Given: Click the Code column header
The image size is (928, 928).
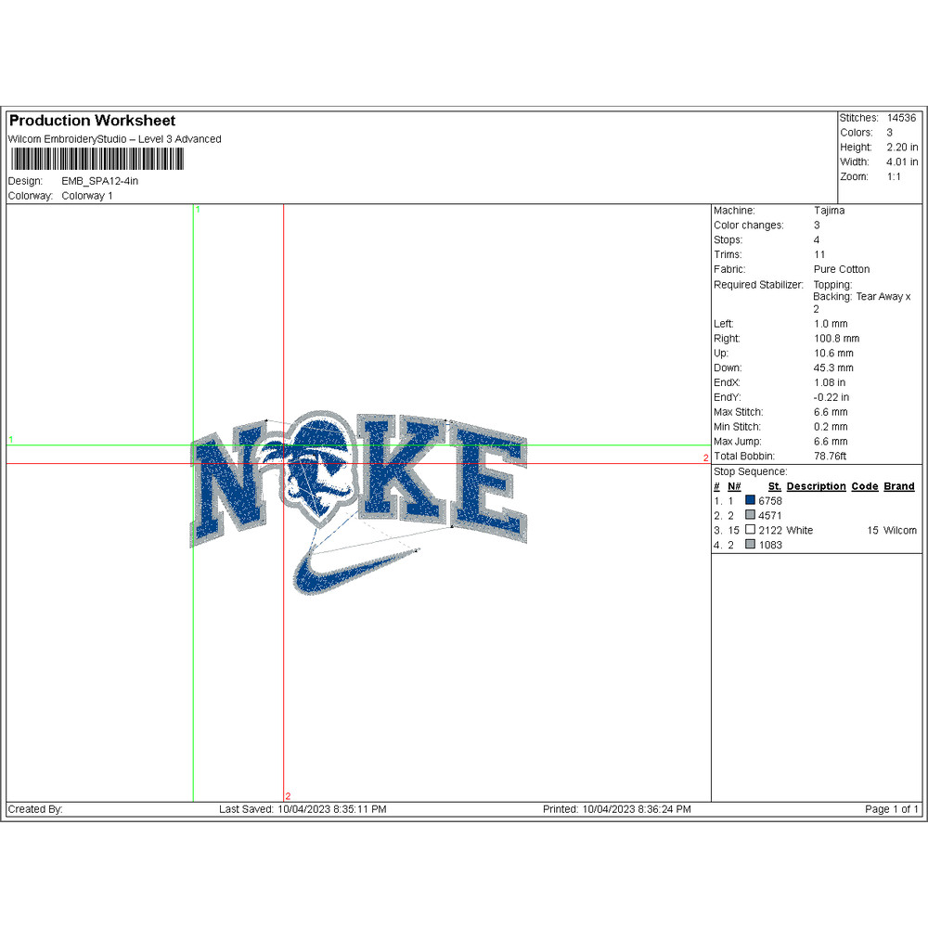Looking at the screenshot, I should pyautogui.click(x=864, y=486).
